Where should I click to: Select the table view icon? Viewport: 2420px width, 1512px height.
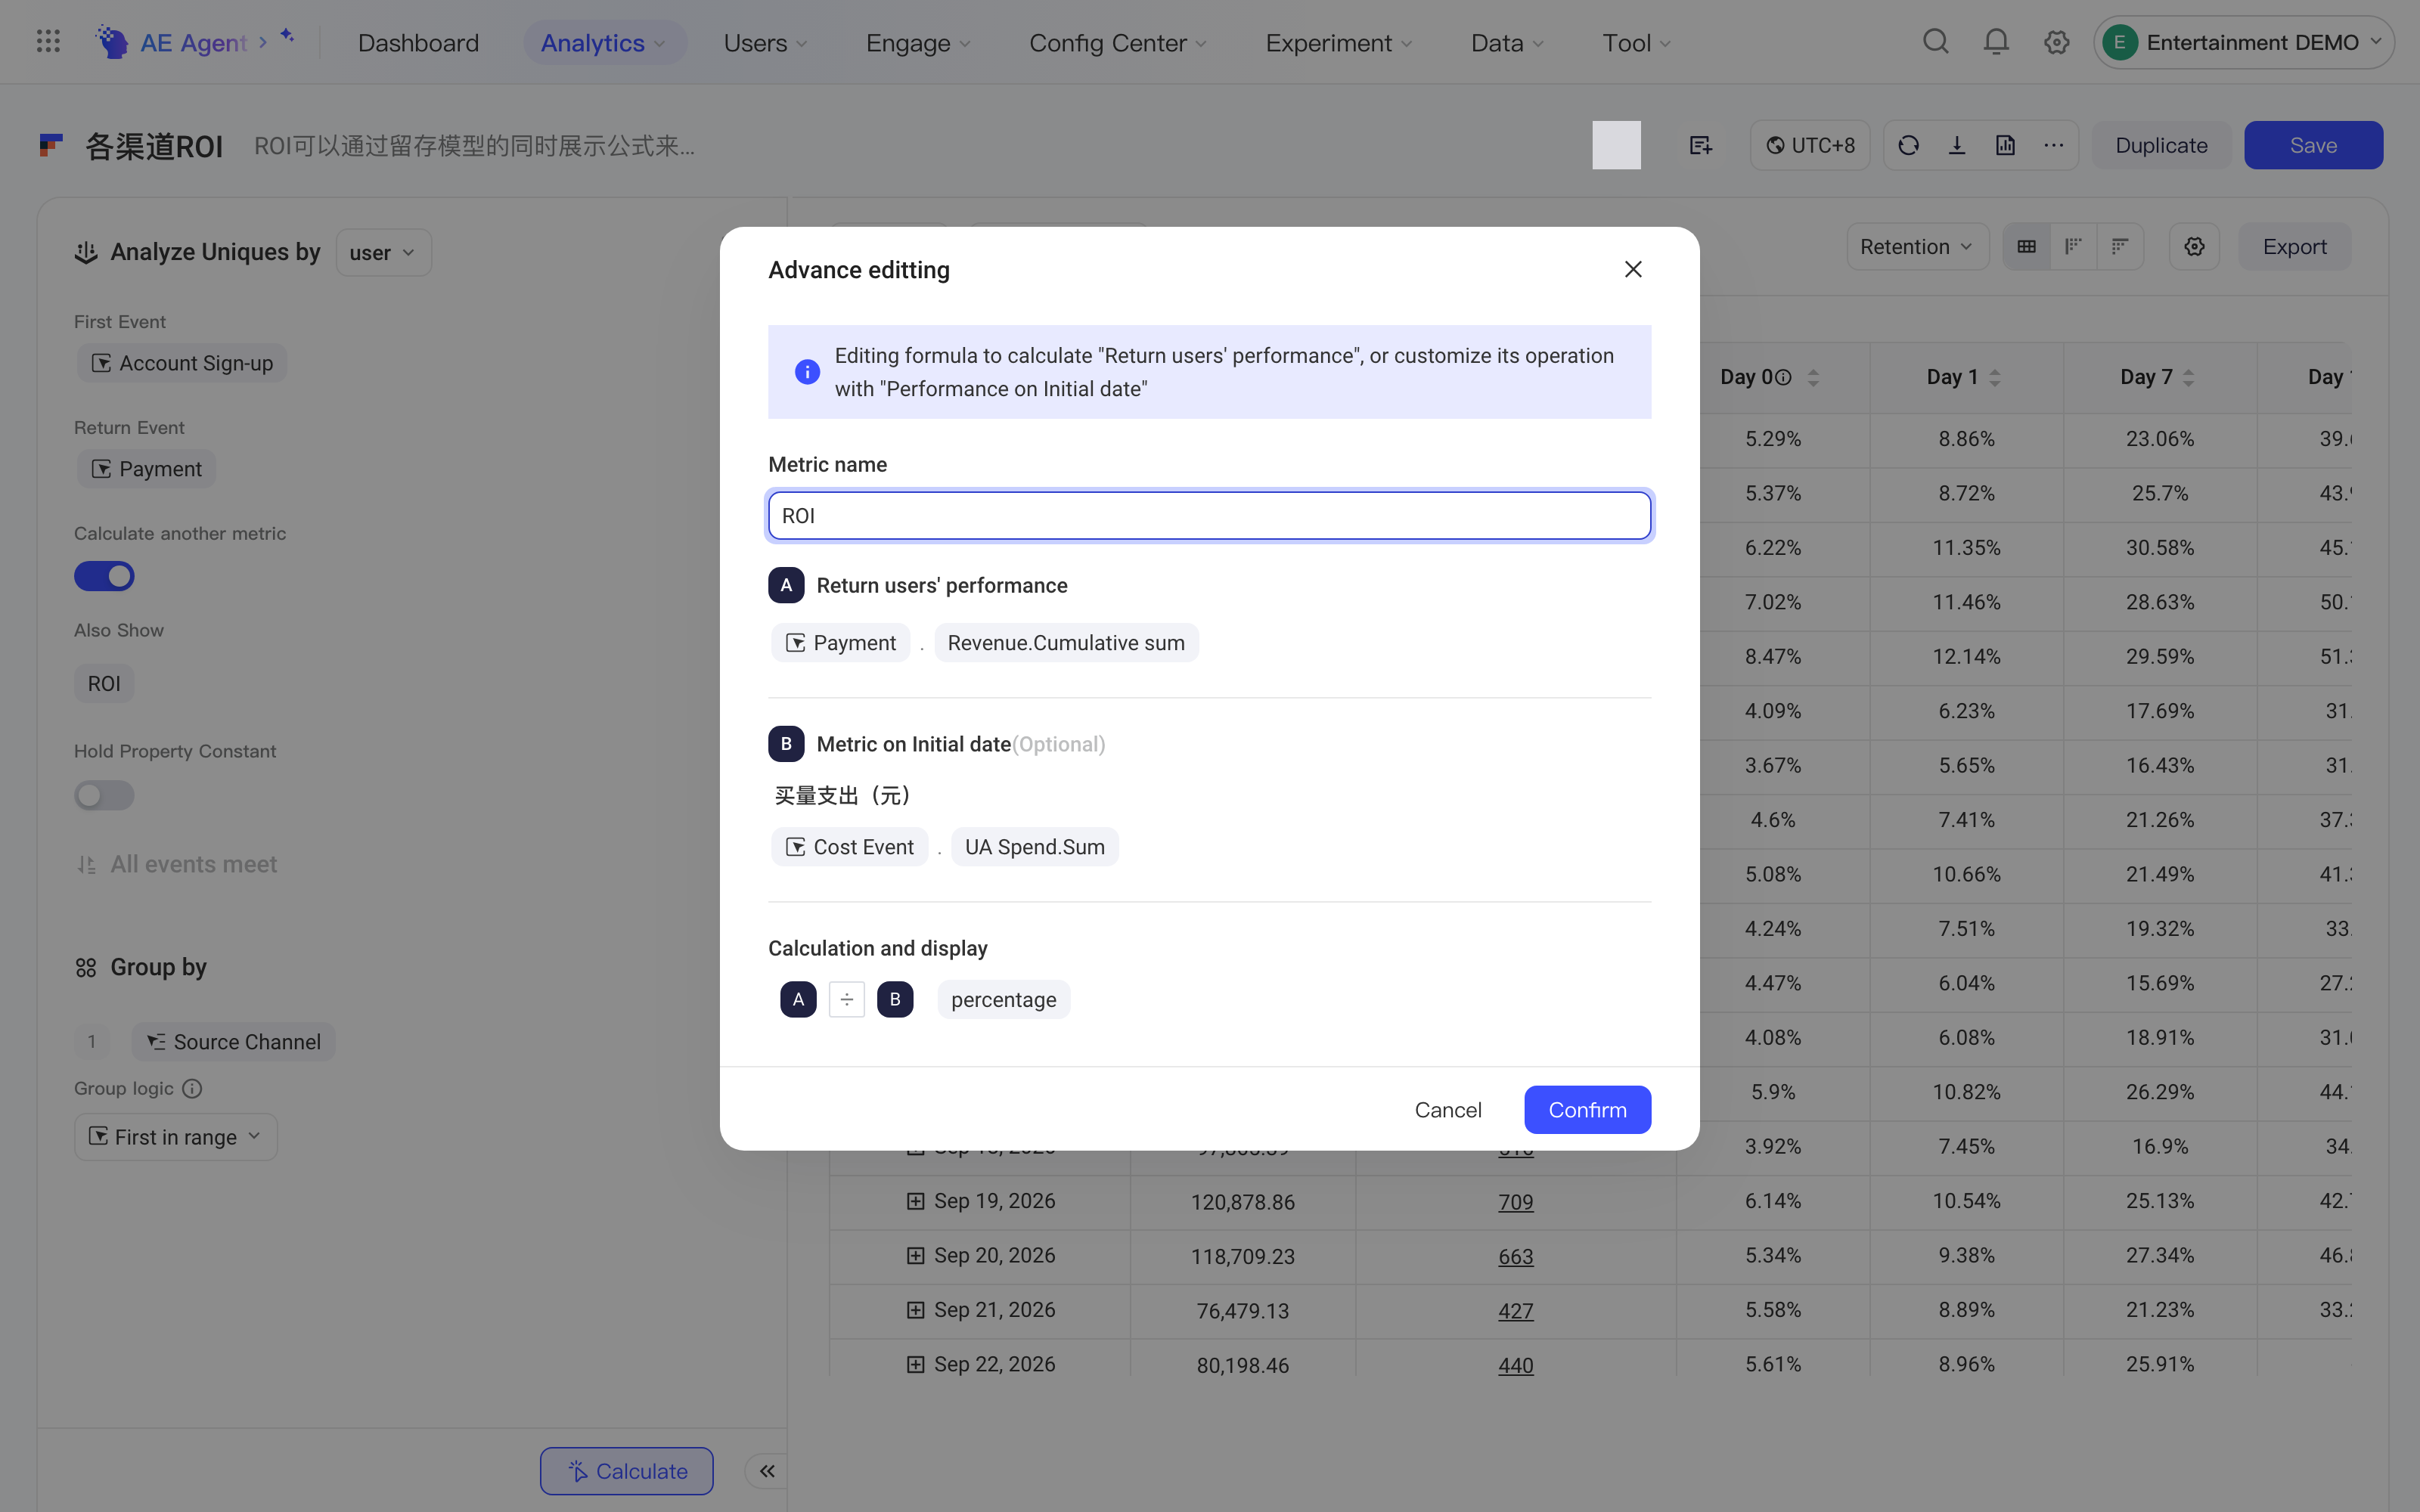coord(2027,247)
